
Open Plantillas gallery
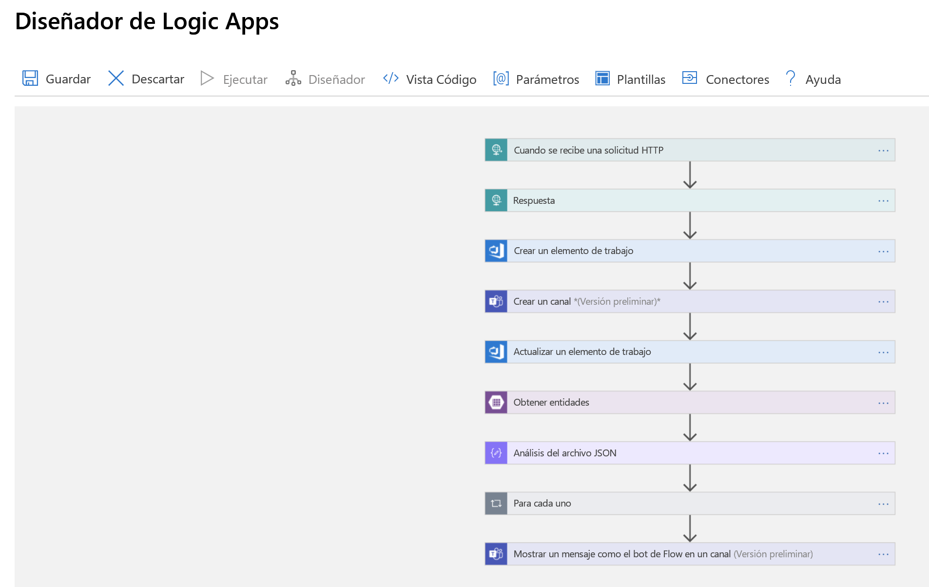[x=630, y=79]
